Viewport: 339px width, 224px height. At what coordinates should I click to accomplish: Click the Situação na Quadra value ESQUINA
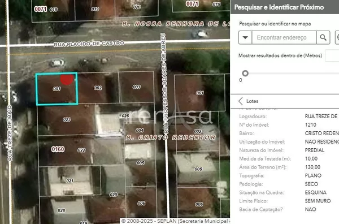click(x=316, y=192)
